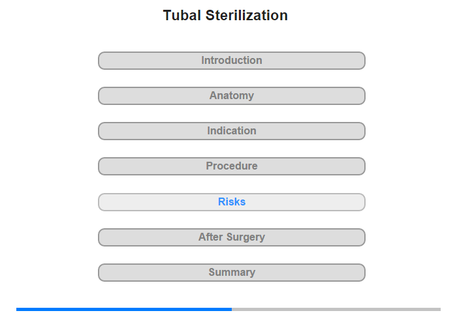Pick After Surgery from the section list
The height and width of the screenshot is (313, 457).
pos(232,237)
